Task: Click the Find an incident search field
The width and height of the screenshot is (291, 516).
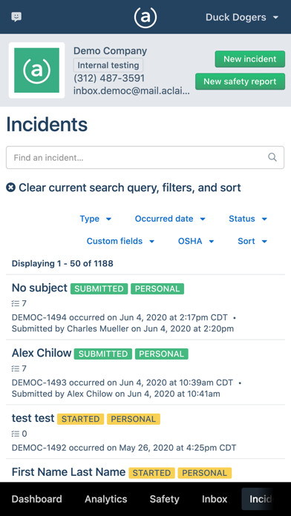Action: click(145, 158)
